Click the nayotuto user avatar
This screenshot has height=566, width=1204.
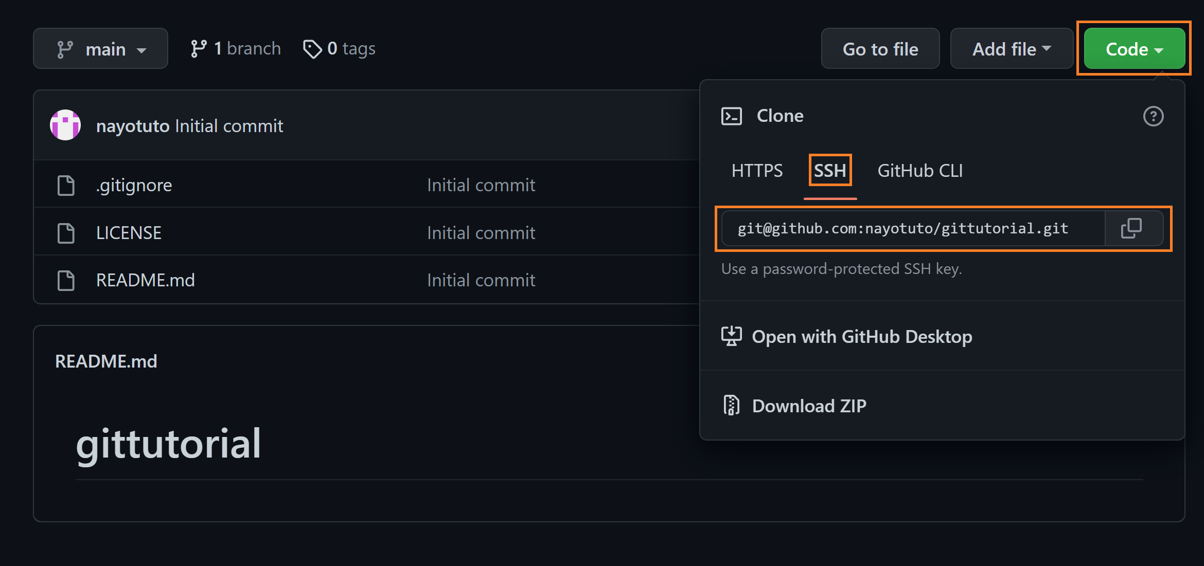pos(65,125)
